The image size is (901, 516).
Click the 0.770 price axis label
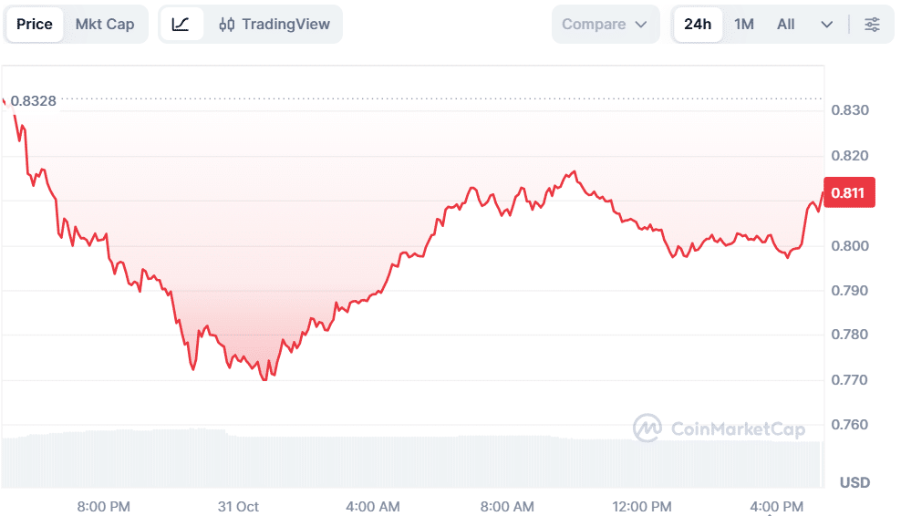849,380
